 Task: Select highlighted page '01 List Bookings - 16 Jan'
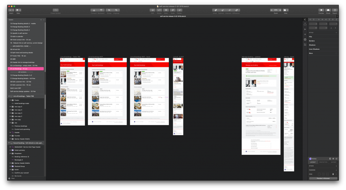click(x=26, y=69)
